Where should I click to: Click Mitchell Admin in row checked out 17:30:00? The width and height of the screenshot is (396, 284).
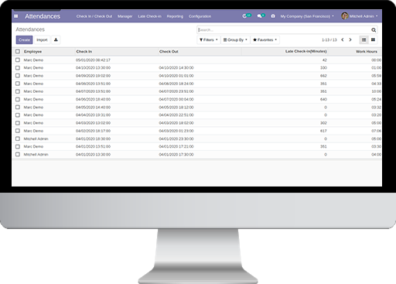tap(36, 155)
